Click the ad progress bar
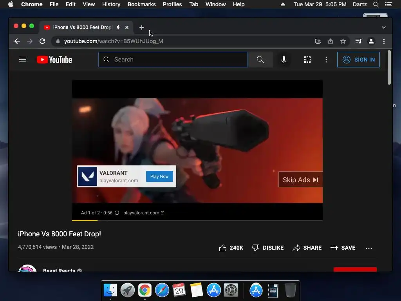 click(197, 220)
